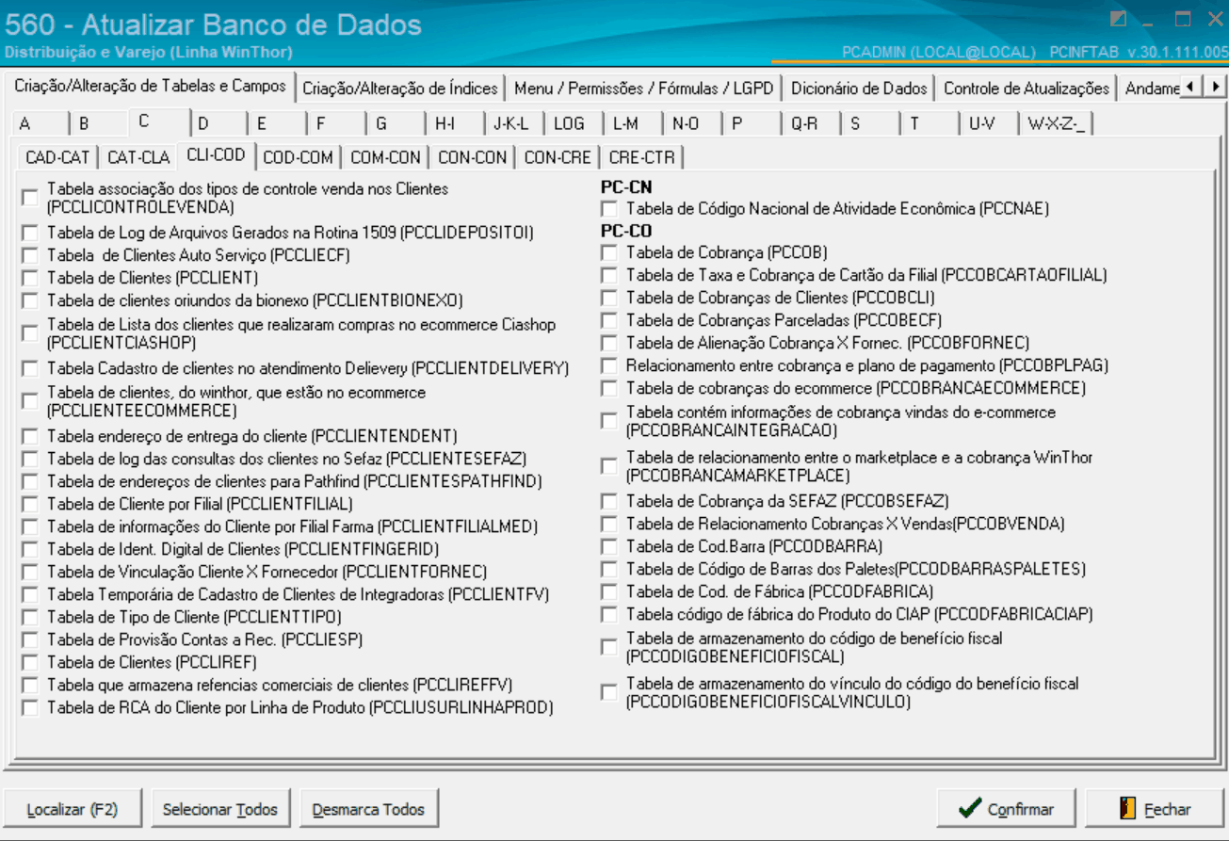Viewport: 1229px width, 841px height.
Task: Enable the PCCLIENTEECOMMERCE checkbox
Action: [30, 401]
